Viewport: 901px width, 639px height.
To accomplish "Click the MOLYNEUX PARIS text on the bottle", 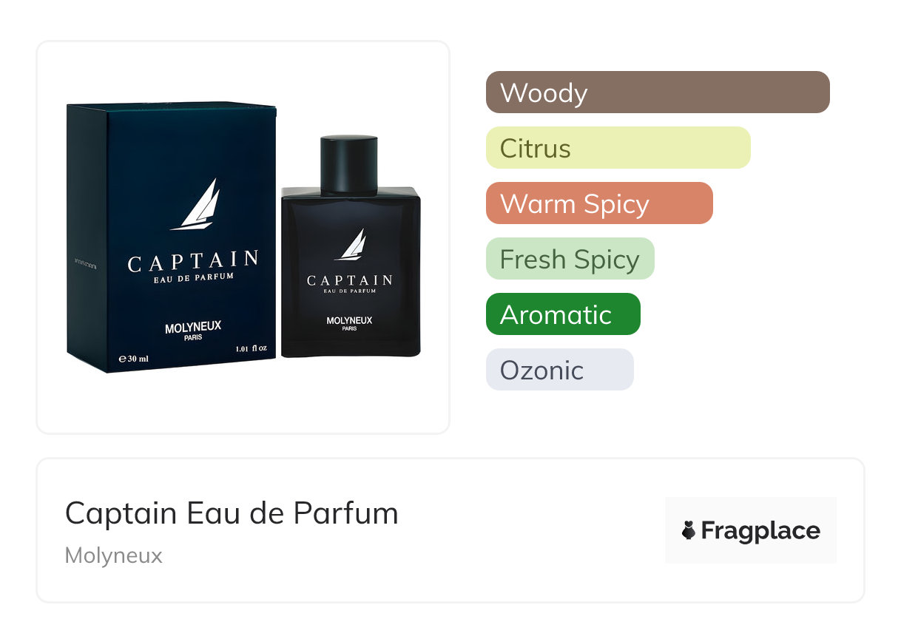I will click(350, 323).
